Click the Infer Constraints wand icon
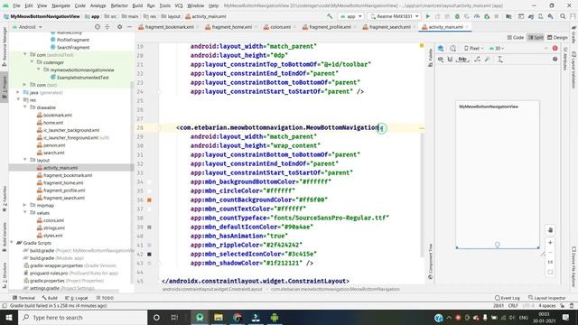This screenshot has width=578, height=325. click(x=488, y=60)
